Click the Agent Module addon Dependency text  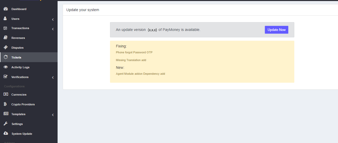pos(140,74)
